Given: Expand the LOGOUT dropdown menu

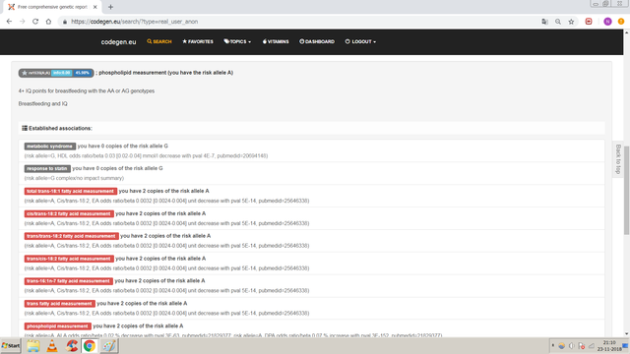Looking at the screenshot, I should point(360,41).
